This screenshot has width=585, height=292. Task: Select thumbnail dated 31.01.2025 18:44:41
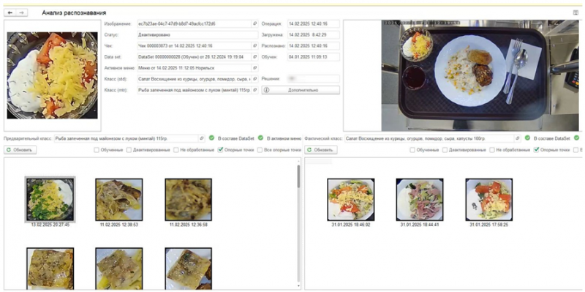tap(420, 199)
